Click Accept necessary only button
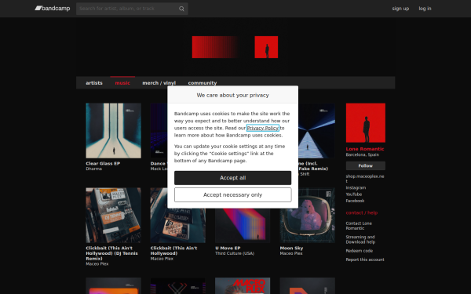This screenshot has width=471, height=294. tap(233, 195)
